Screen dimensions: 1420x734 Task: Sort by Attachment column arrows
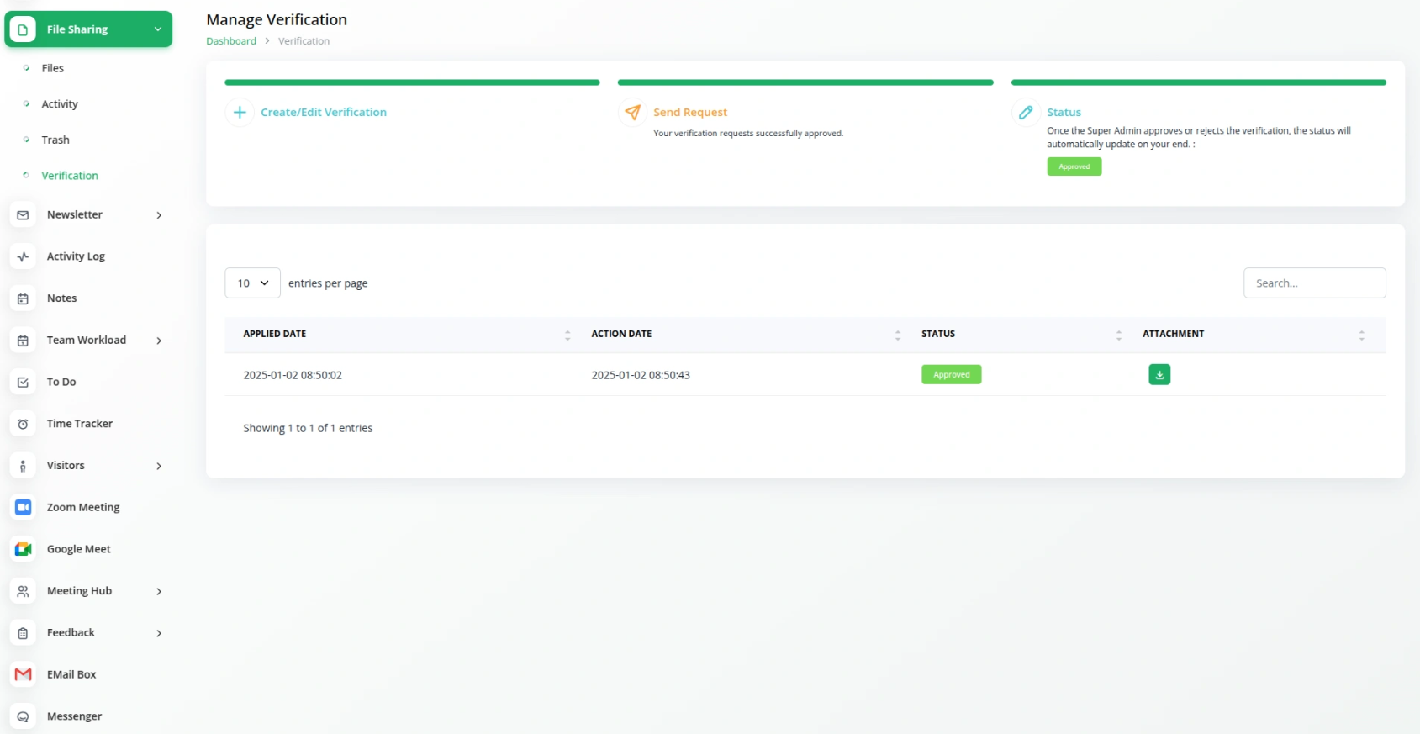click(1362, 335)
